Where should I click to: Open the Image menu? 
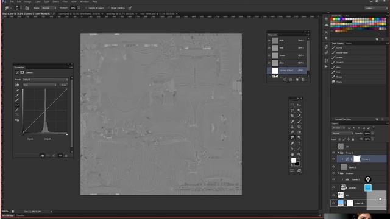pyautogui.click(x=27, y=2)
